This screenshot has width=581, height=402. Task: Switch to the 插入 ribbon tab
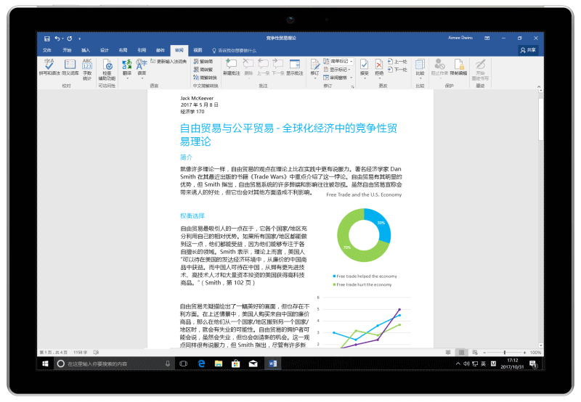point(86,50)
